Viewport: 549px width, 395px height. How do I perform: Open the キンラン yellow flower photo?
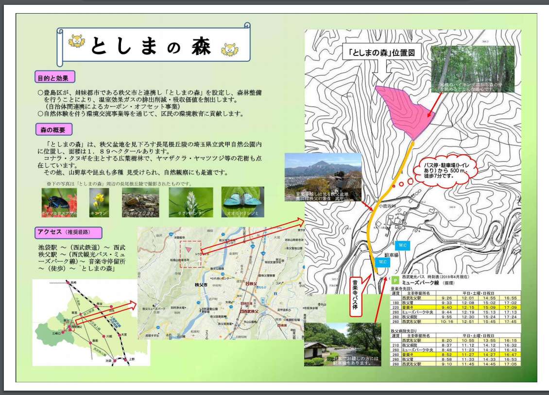pyautogui.click(x=99, y=202)
